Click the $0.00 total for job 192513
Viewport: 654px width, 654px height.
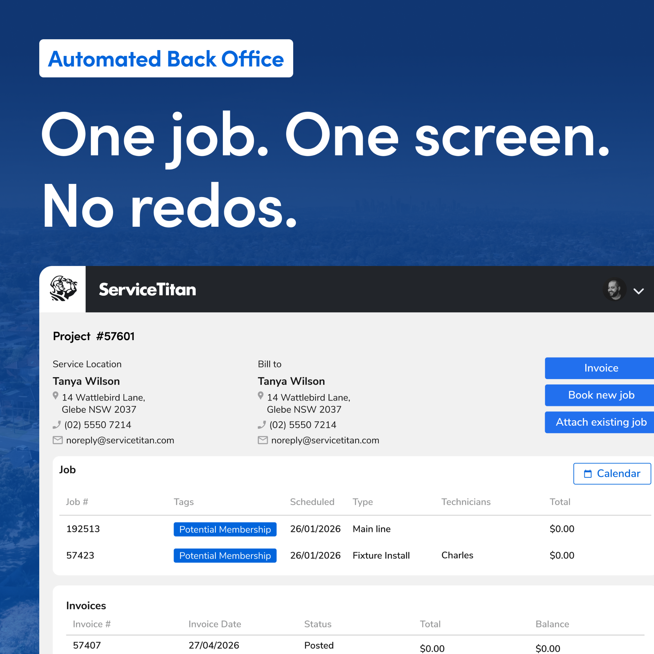point(562,529)
